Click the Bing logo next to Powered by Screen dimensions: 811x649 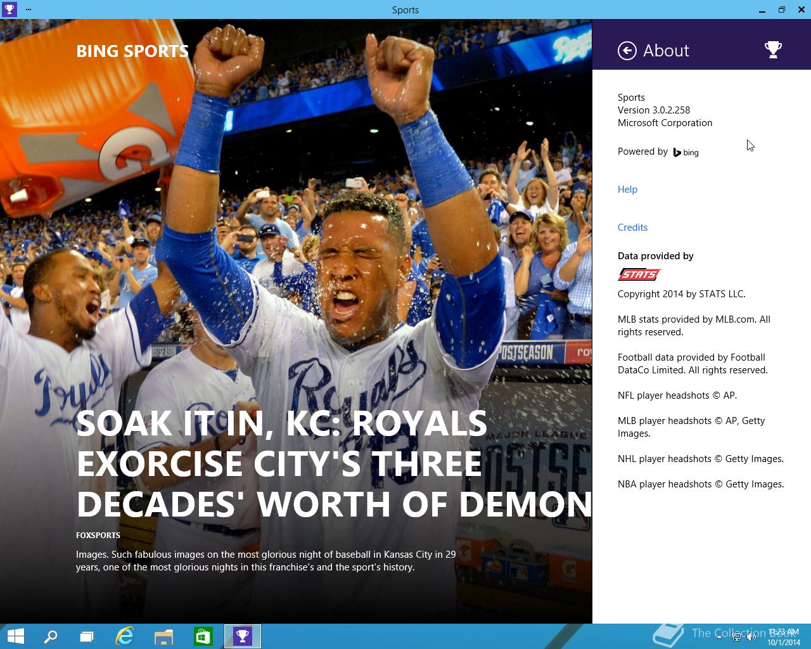(686, 152)
